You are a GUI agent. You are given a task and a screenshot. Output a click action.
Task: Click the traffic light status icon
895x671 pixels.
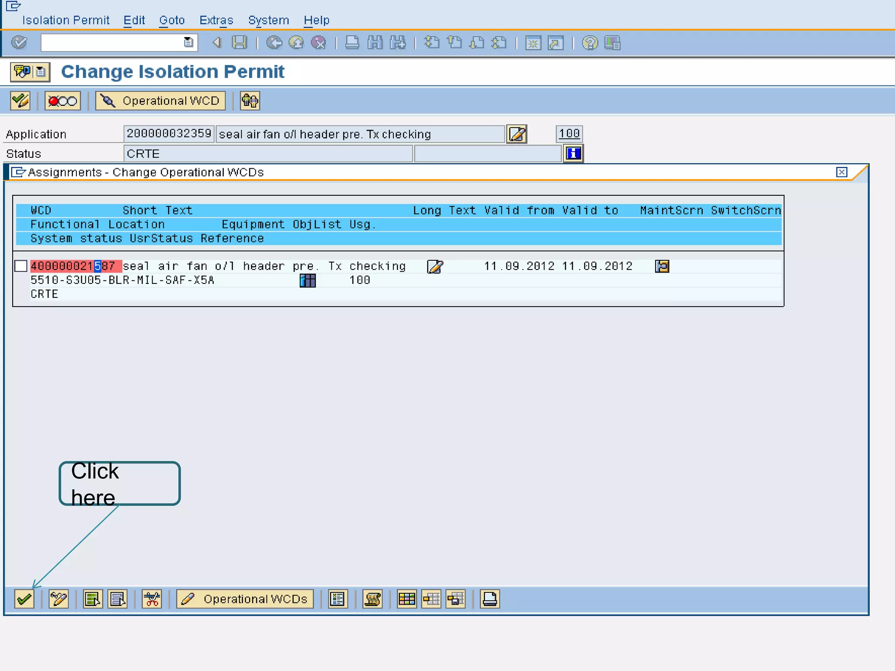(x=62, y=101)
